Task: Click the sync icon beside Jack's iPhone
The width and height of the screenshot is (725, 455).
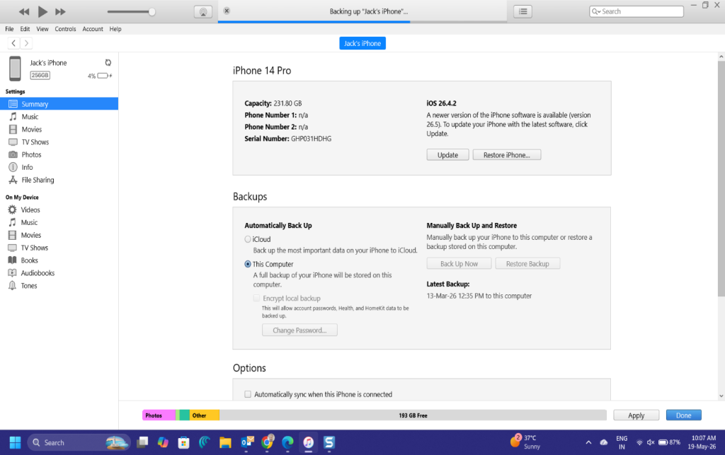Action: [108, 62]
